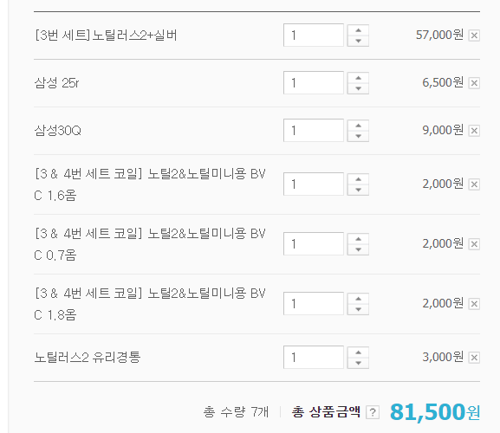Increase quantity of 삼성30Q
500x433 pixels.
point(358,126)
